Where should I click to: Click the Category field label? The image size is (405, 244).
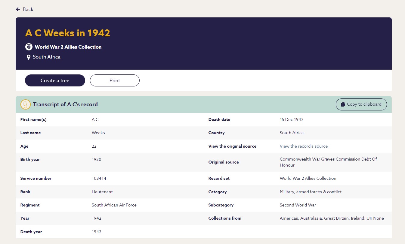pyautogui.click(x=218, y=192)
